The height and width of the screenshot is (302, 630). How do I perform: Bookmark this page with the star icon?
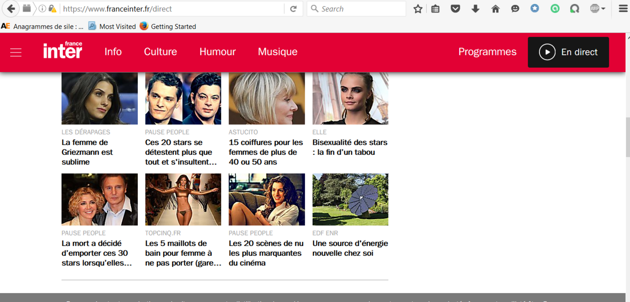418,9
